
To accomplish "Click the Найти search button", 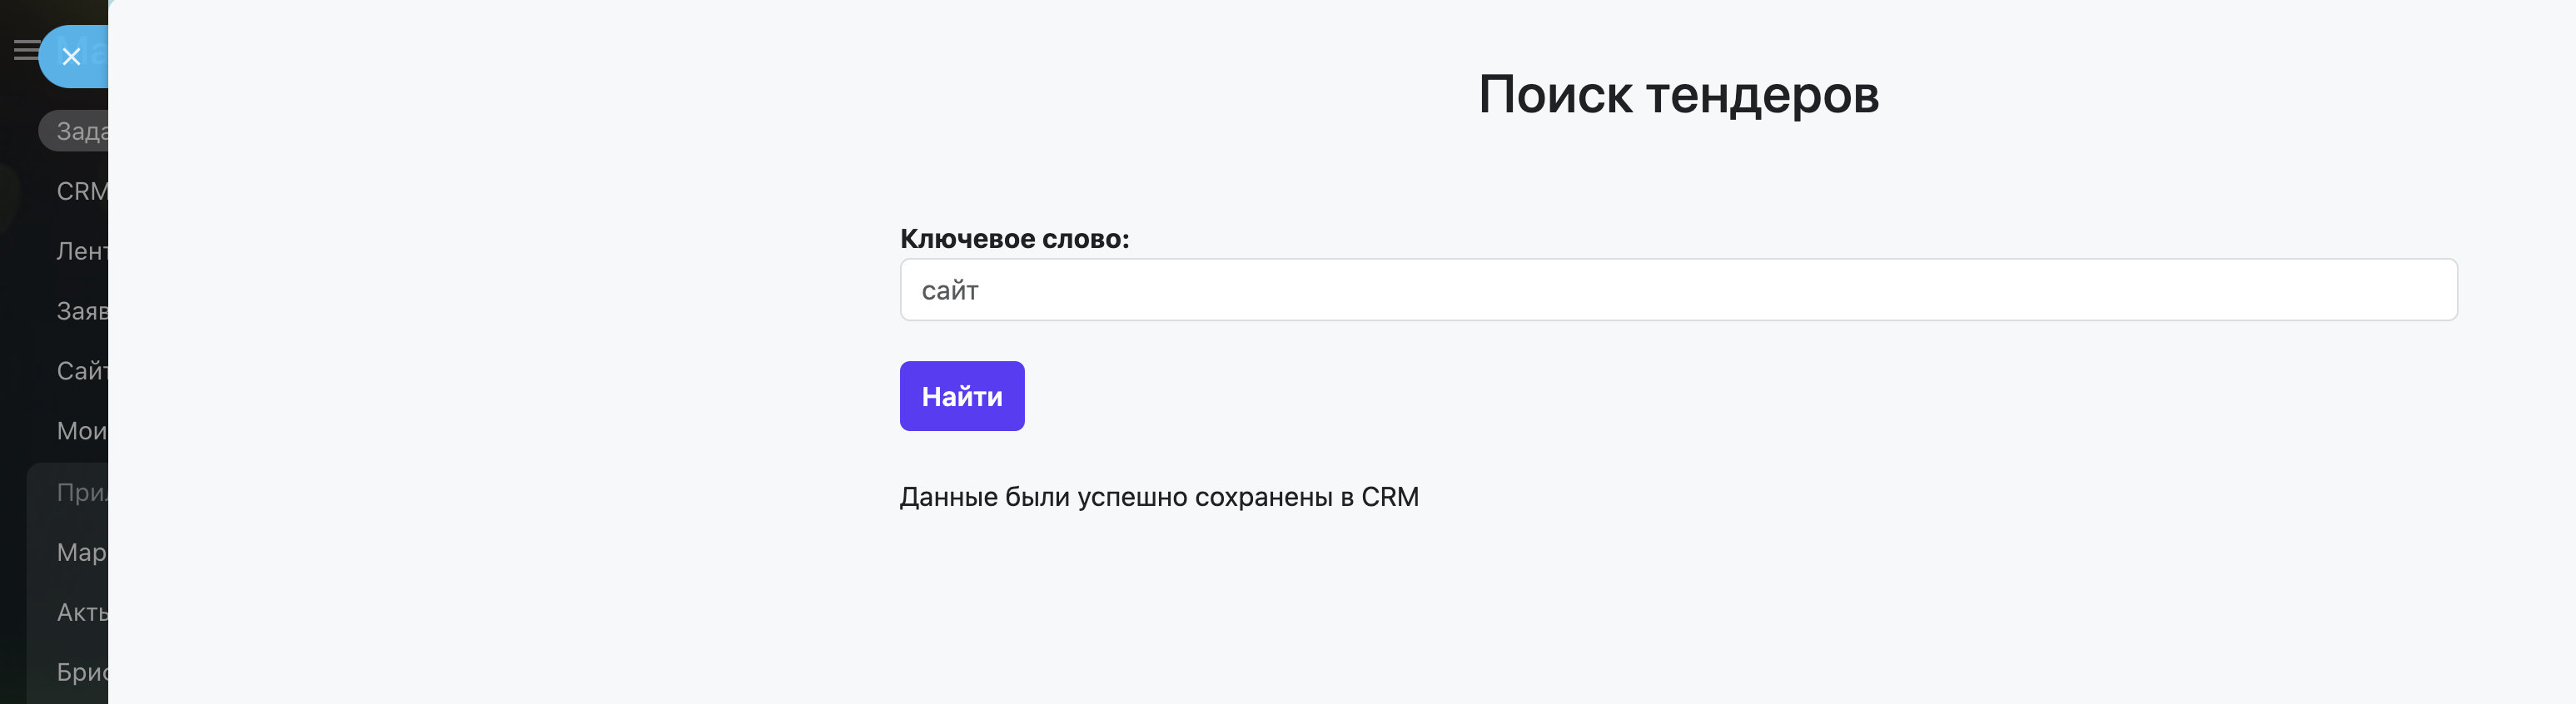I will [x=961, y=396].
